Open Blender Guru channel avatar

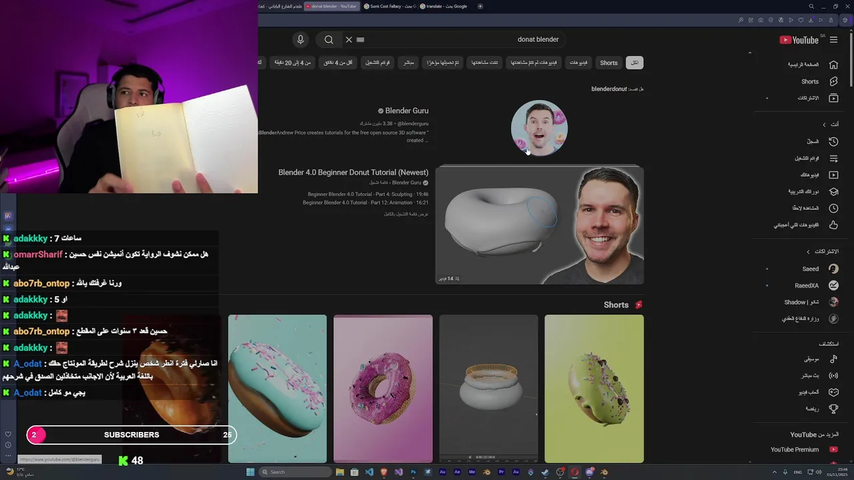click(x=539, y=128)
